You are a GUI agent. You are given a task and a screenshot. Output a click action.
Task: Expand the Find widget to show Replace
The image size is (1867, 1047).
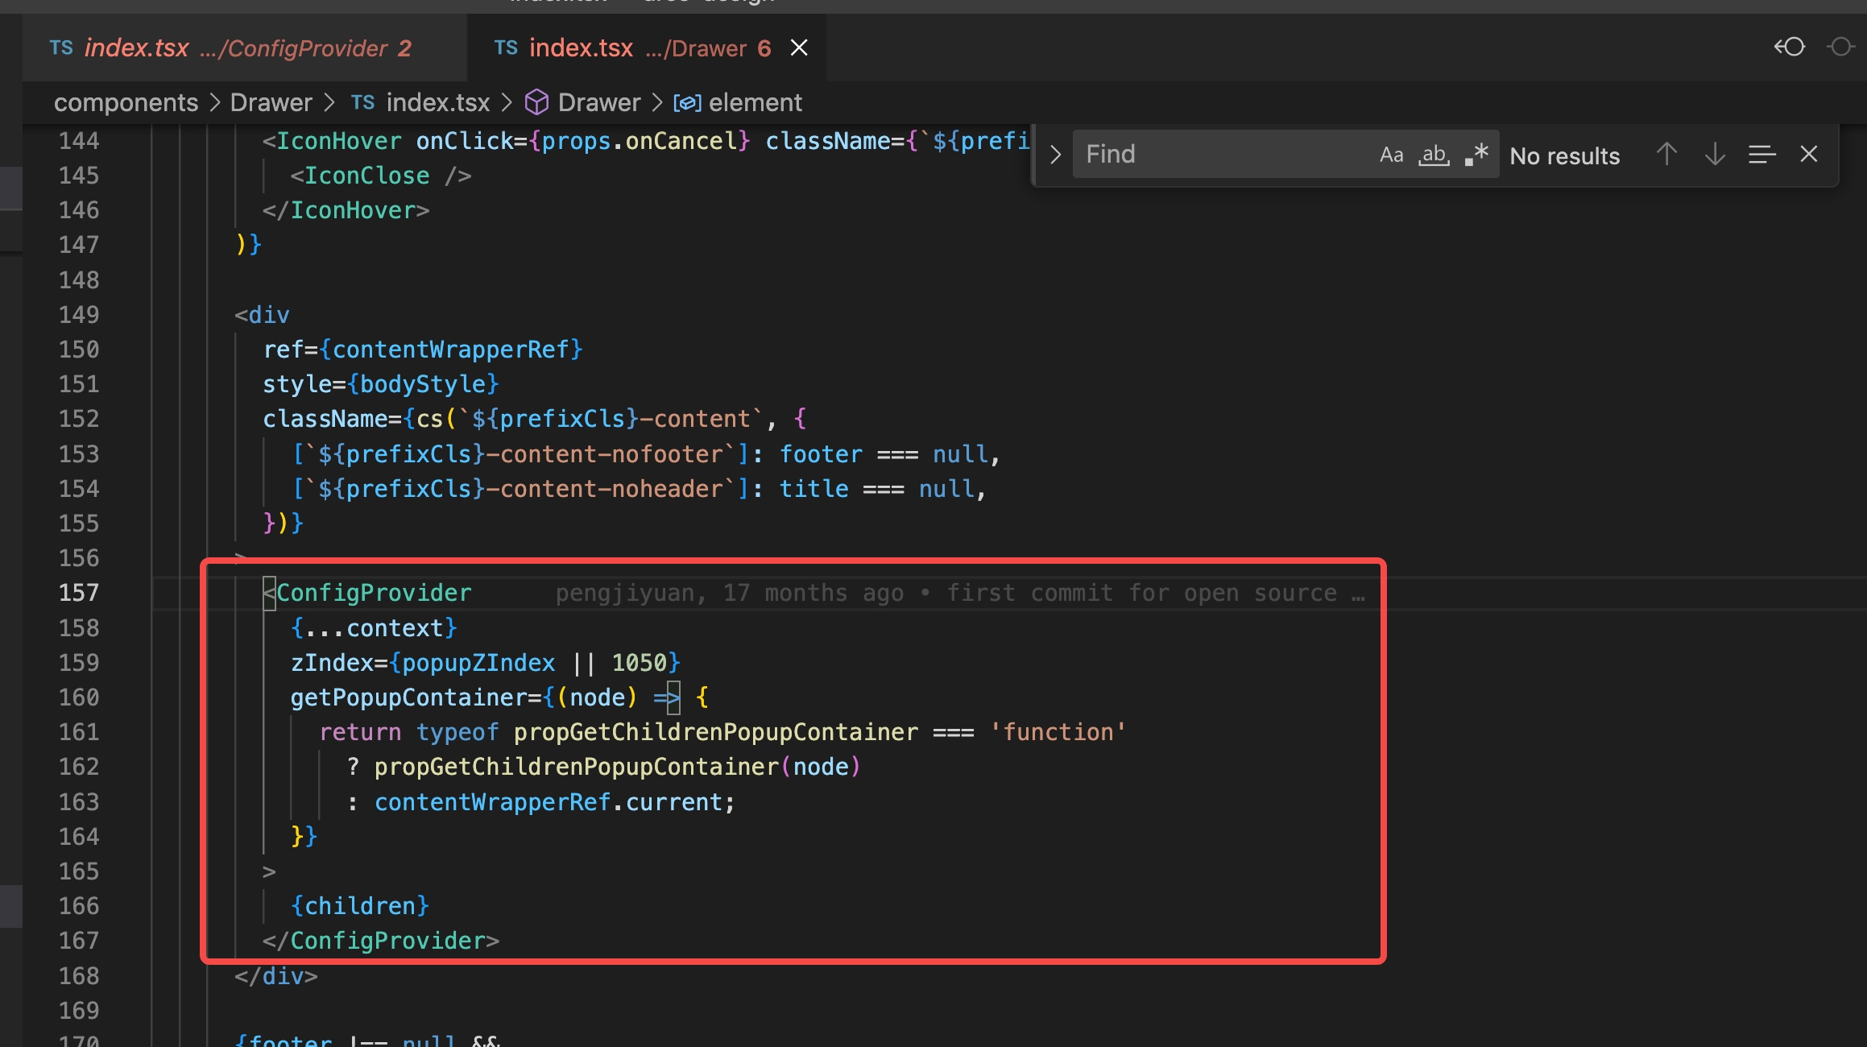tap(1054, 154)
